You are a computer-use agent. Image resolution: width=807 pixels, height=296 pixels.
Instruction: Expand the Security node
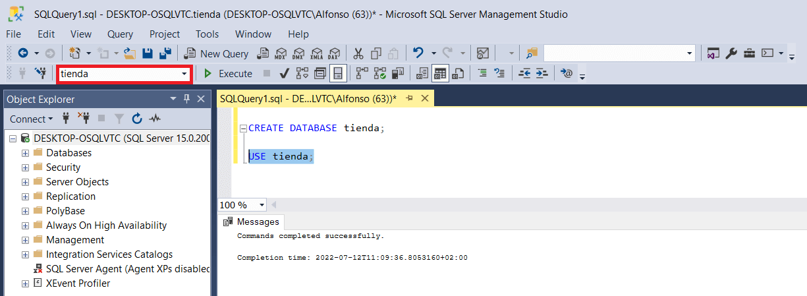(x=26, y=167)
